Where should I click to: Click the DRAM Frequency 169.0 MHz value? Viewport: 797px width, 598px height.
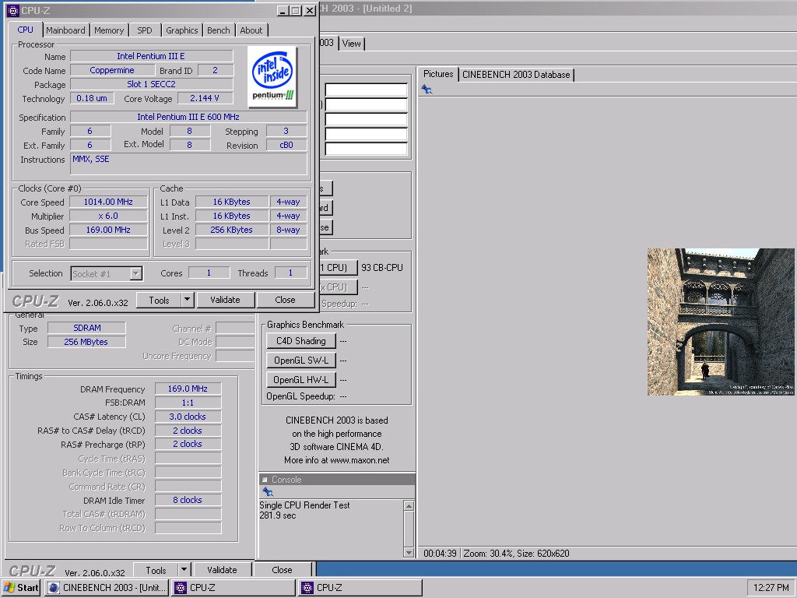[188, 389]
